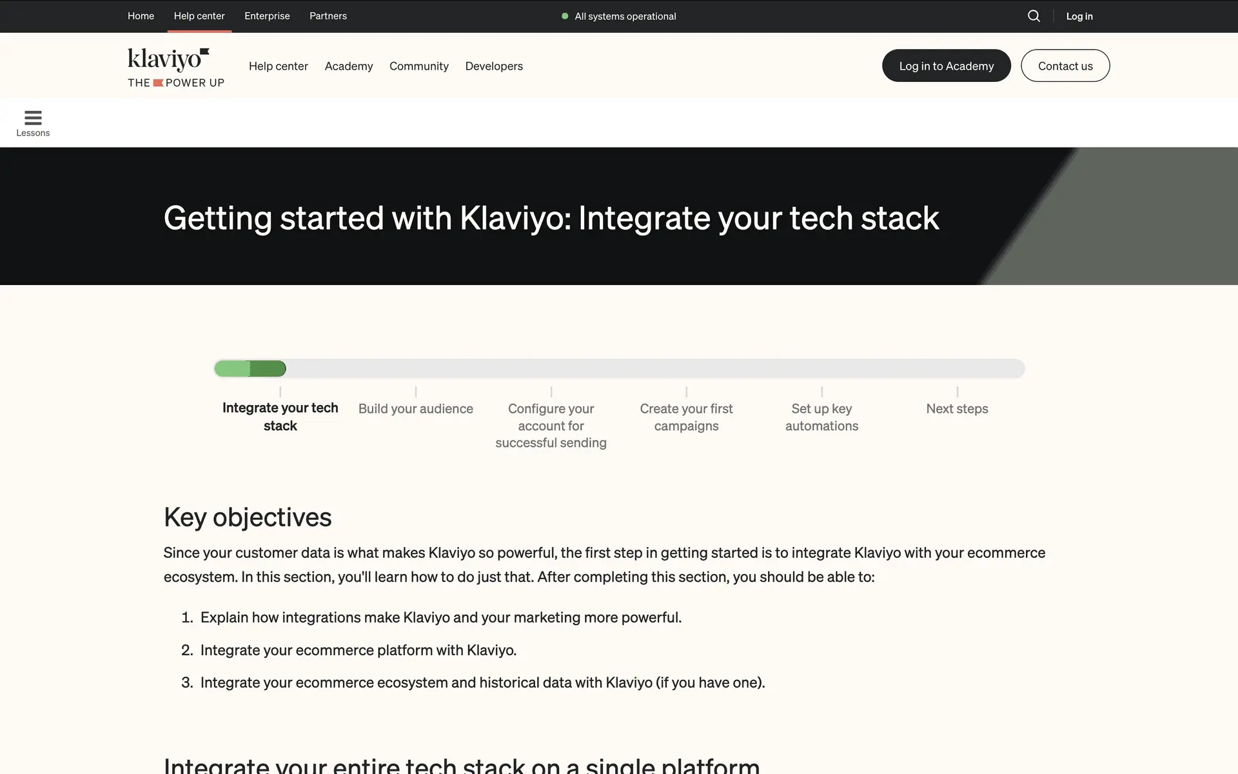
Task: Click the Log in to Academy button
Action: pyautogui.click(x=946, y=66)
